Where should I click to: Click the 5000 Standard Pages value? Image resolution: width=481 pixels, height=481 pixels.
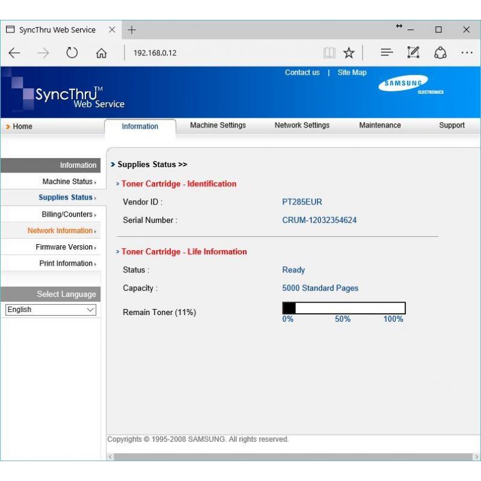click(x=320, y=288)
